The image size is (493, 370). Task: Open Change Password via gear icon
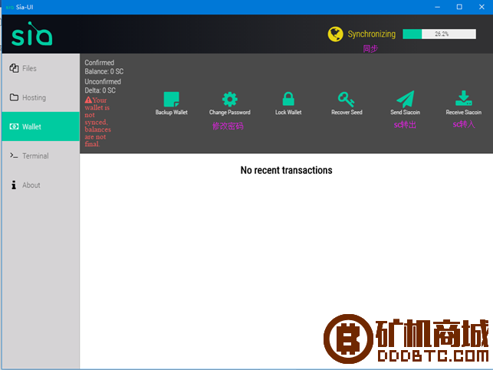[x=230, y=100]
